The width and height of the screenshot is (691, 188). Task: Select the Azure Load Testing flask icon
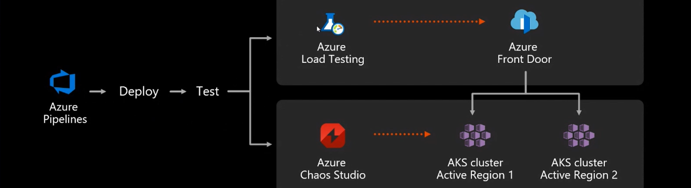tap(333, 24)
